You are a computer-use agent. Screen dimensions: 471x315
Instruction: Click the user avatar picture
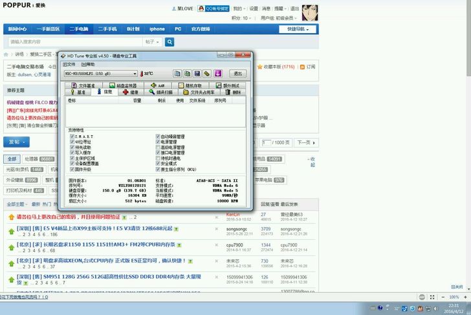pos(309,12)
